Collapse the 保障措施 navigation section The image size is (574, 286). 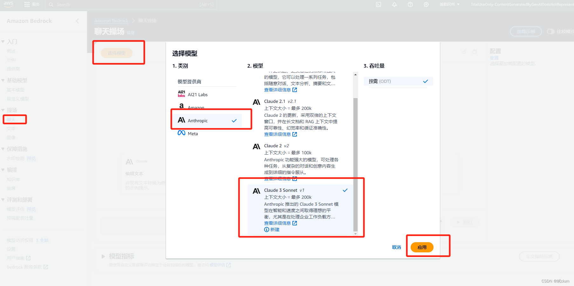3,149
